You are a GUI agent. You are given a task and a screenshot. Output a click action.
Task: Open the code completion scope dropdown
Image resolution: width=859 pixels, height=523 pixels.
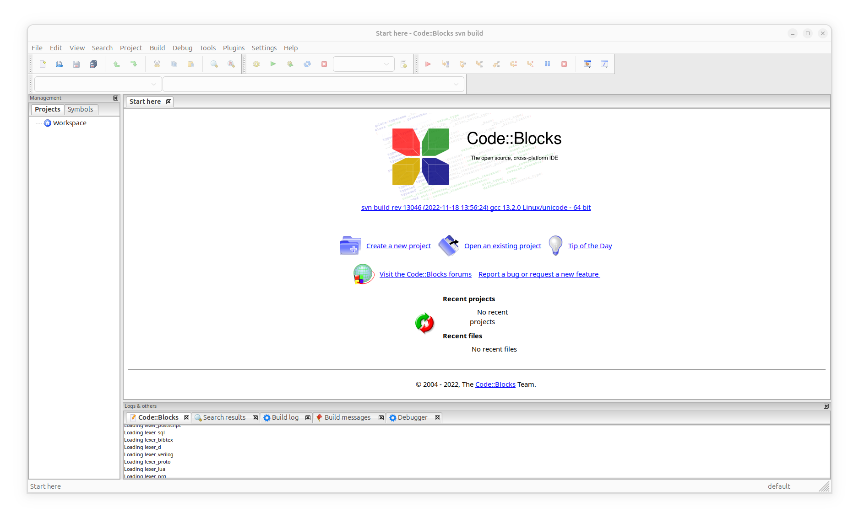click(98, 84)
